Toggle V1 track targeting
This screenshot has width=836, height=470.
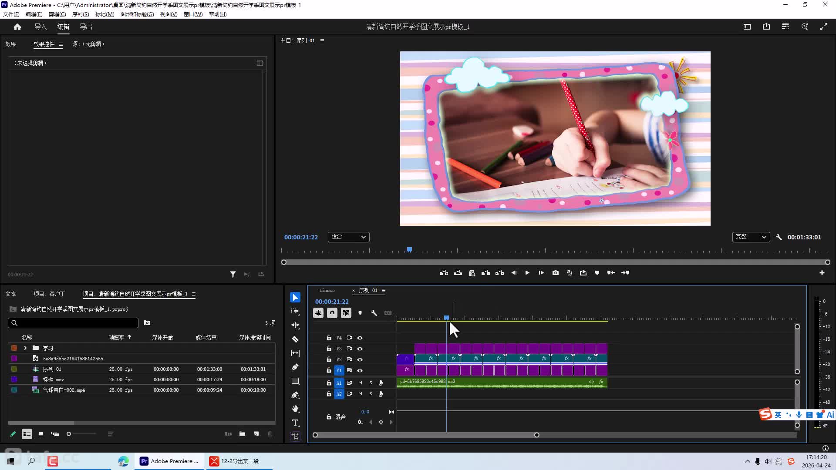point(339,370)
